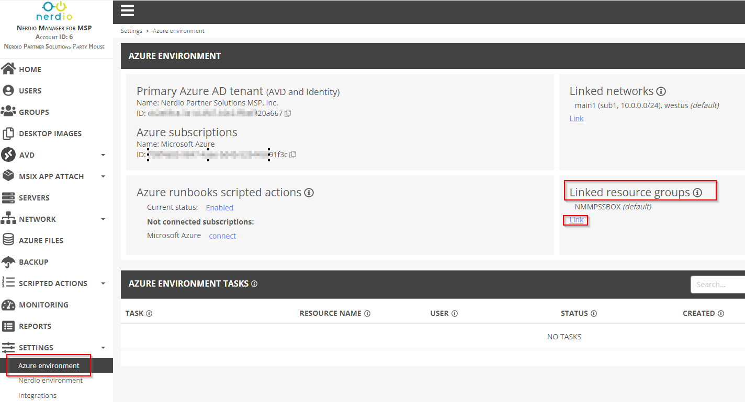Click the Backup umbrella icon
Image resolution: width=745 pixels, height=402 pixels.
click(x=8, y=262)
